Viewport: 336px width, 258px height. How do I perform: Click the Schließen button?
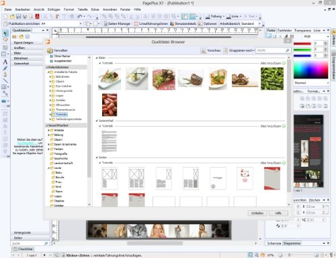(257, 213)
